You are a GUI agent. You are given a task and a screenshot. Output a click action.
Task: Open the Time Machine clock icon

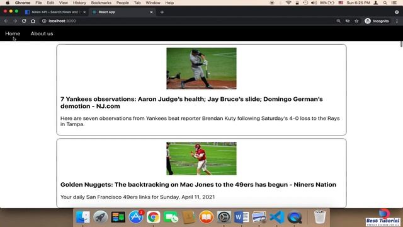click(x=305, y=3)
